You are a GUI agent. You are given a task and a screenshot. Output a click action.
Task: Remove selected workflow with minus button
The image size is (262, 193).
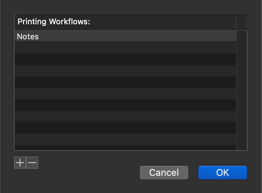pos(32,163)
